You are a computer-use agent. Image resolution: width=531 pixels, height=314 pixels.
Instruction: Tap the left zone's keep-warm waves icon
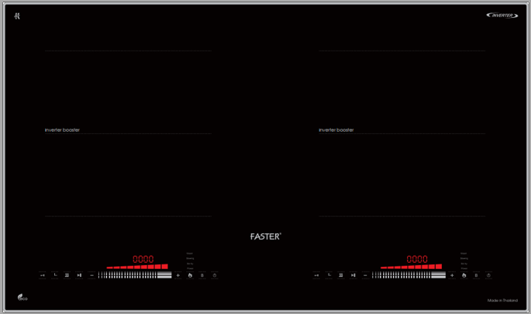tap(67, 275)
